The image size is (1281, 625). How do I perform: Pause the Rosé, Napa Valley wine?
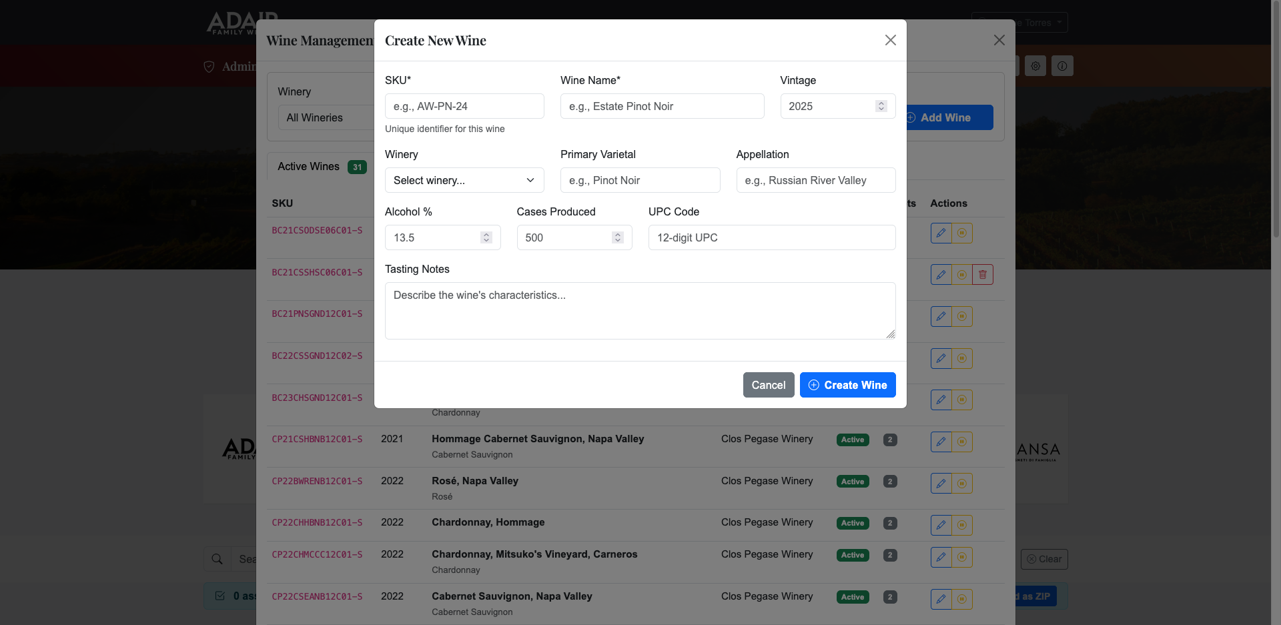(961, 483)
